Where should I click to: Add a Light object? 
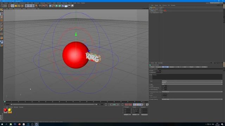pos(72,6)
